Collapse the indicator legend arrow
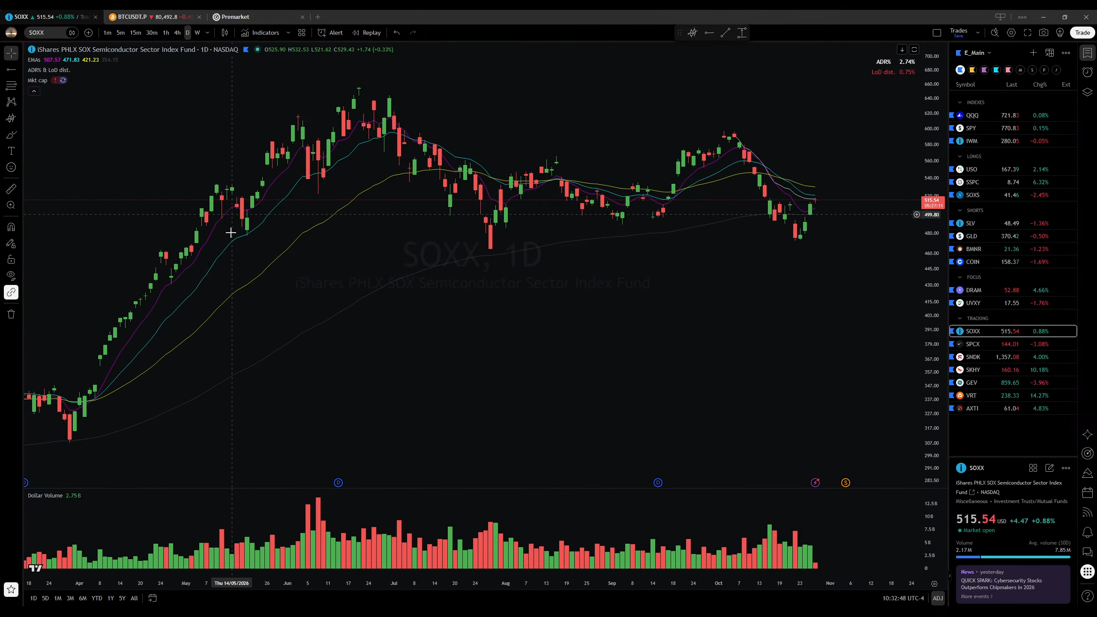The width and height of the screenshot is (1097, 617). (34, 91)
